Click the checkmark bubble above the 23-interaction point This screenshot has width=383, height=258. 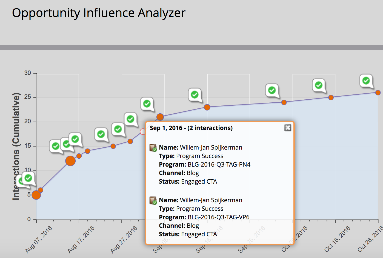click(195, 95)
